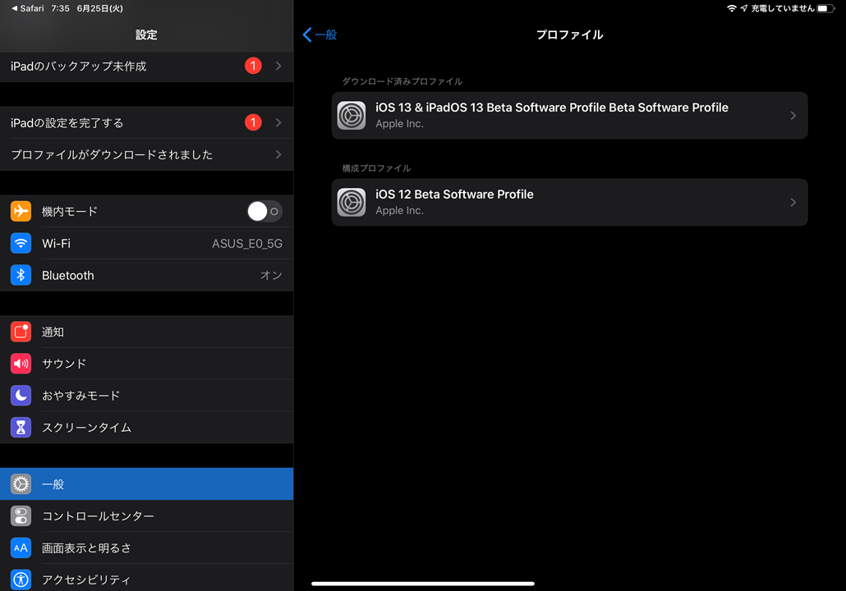Open iOS 13 & iPadOS 13 Beta Software Profile
Screen dimensions: 846x591
(x=570, y=116)
